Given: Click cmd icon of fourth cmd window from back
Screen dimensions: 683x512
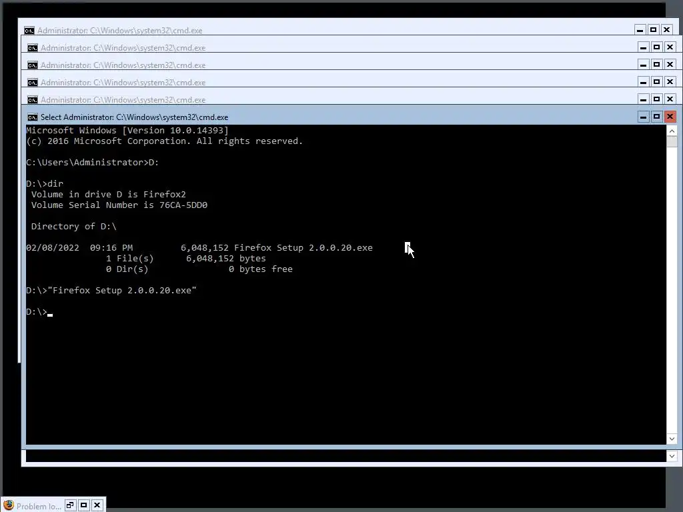Looking at the screenshot, I should pyautogui.click(x=32, y=83).
